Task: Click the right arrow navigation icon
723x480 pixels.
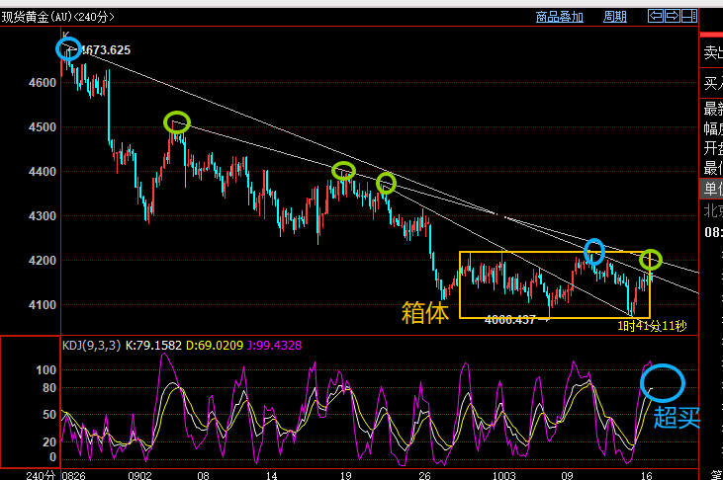Action: [x=673, y=16]
